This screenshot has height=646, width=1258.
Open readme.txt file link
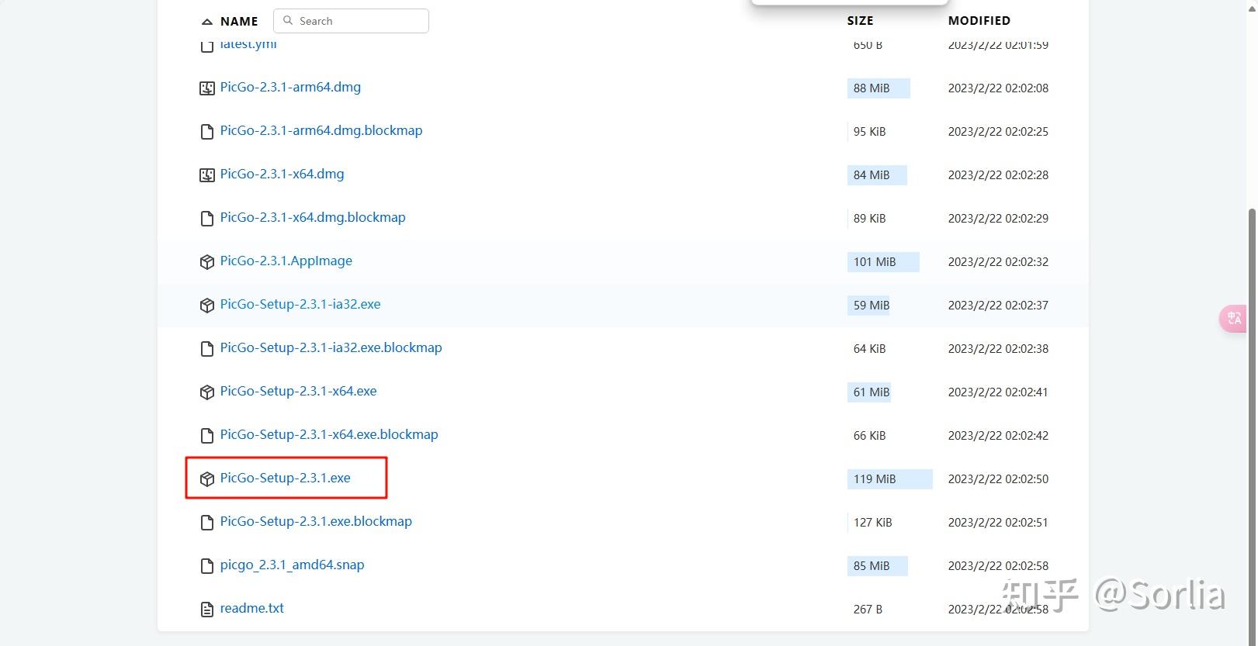coord(252,608)
